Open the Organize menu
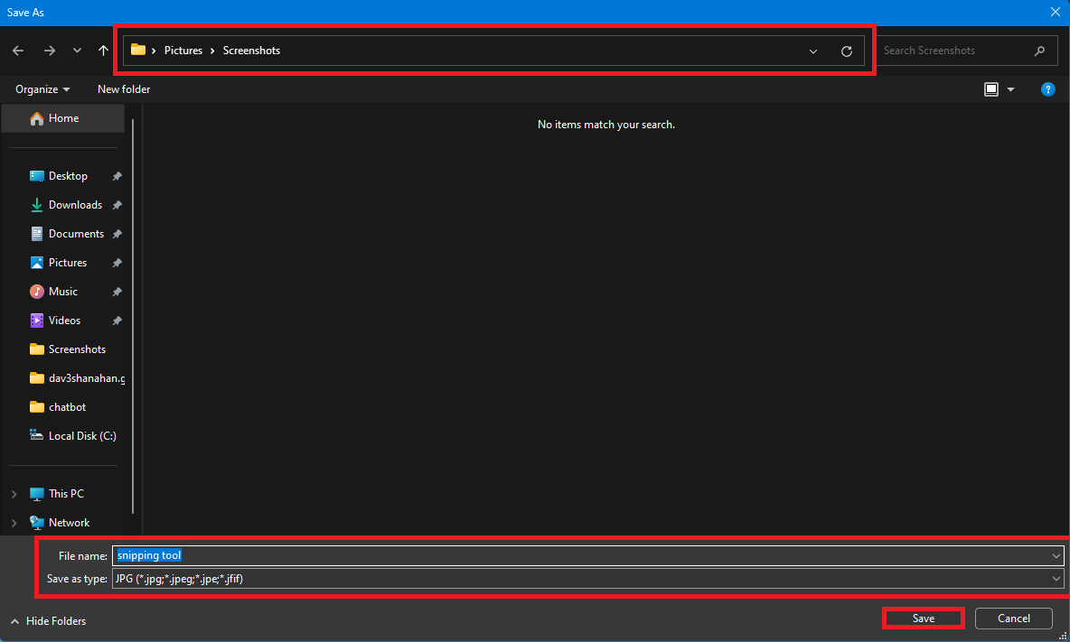The image size is (1070, 642). click(x=42, y=89)
